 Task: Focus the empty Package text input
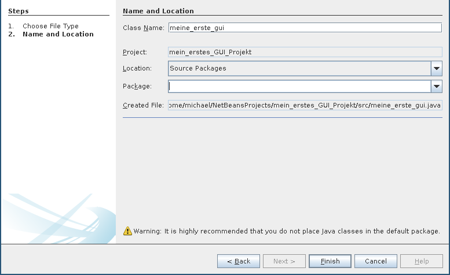(299, 87)
